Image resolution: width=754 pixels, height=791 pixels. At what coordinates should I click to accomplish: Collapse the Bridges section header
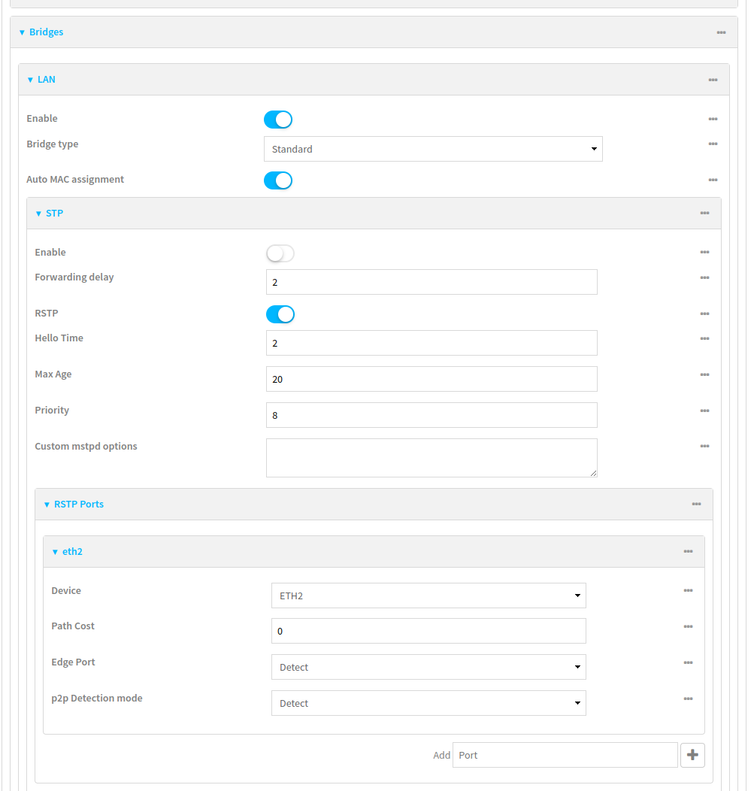[46, 32]
